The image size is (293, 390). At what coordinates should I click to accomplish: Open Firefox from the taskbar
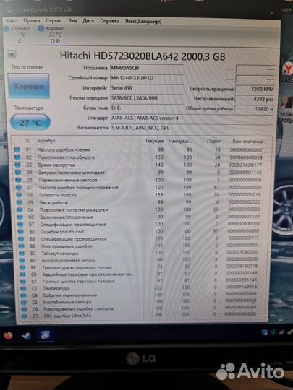8,336
